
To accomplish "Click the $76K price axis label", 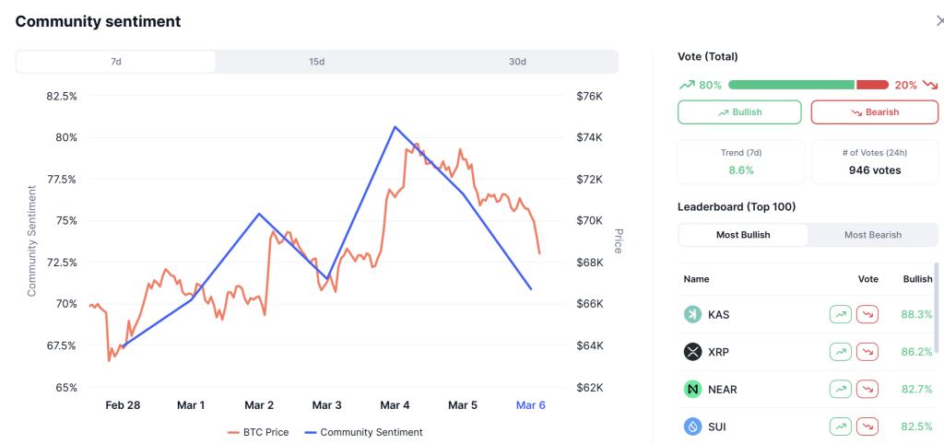I will tap(589, 96).
